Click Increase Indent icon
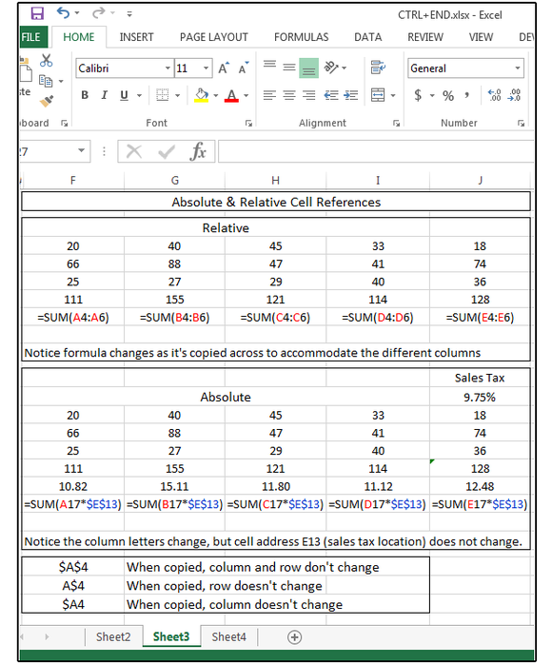The width and height of the screenshot is (552, 664). [x=351, y=95]
